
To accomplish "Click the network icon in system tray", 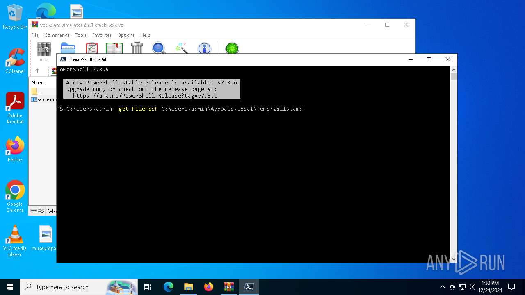I will click(x=462, y=287).
